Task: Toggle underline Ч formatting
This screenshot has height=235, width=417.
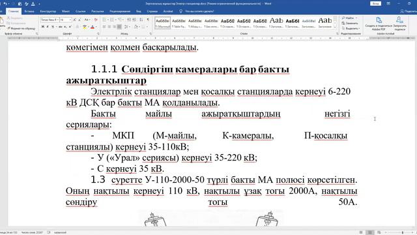Action: [x=53, y=27]
